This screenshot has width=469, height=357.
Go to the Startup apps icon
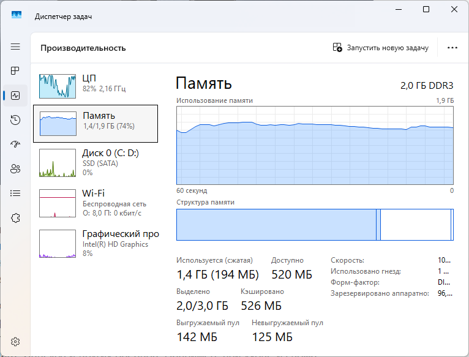pyautogui.click(x=15, y=145)
